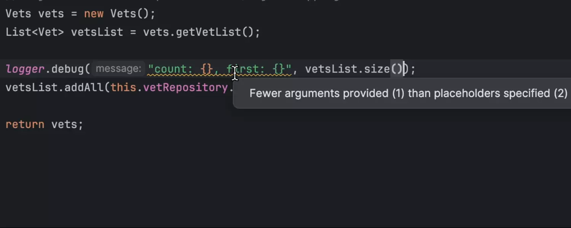Click the 'vets' variable name being declared
Viewport: 571px width, 228px height.
click(x=51, y=14)
